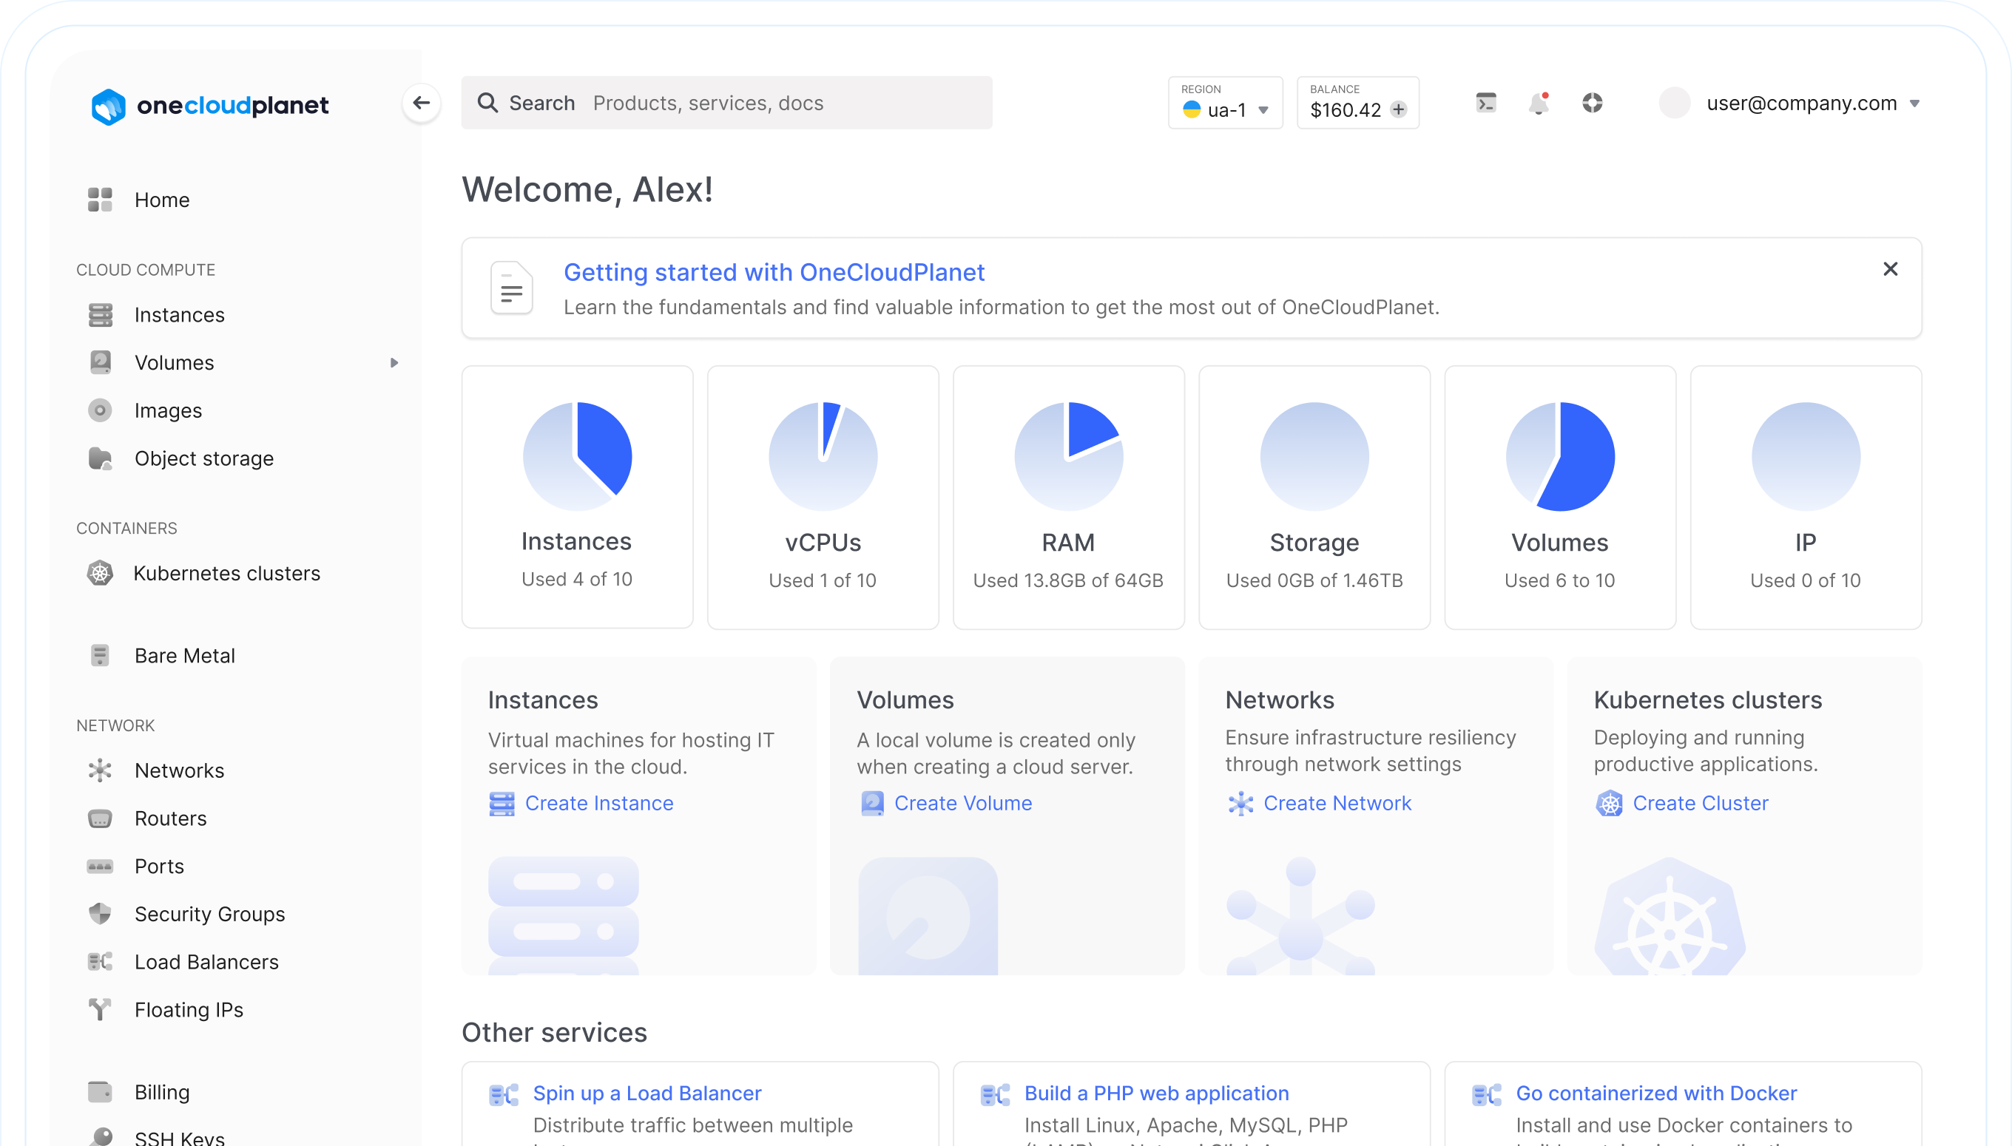
Task: Open the Images section
Action: click(x=167, y=410)
